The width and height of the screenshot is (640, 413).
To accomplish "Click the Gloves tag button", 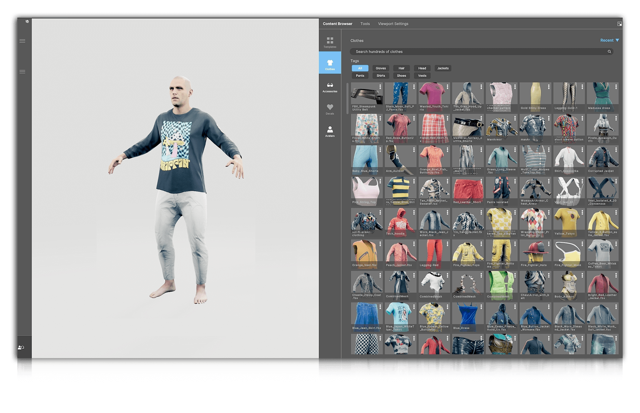I will 381,68.
